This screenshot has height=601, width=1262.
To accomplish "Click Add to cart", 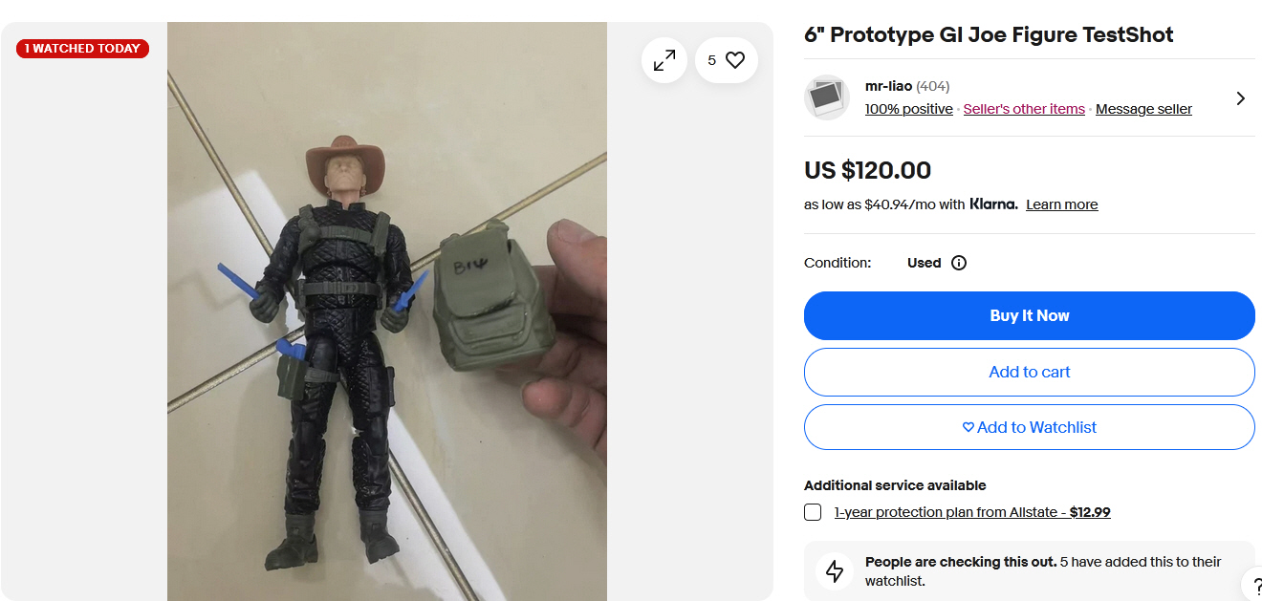I will [x=1029, y=372].
